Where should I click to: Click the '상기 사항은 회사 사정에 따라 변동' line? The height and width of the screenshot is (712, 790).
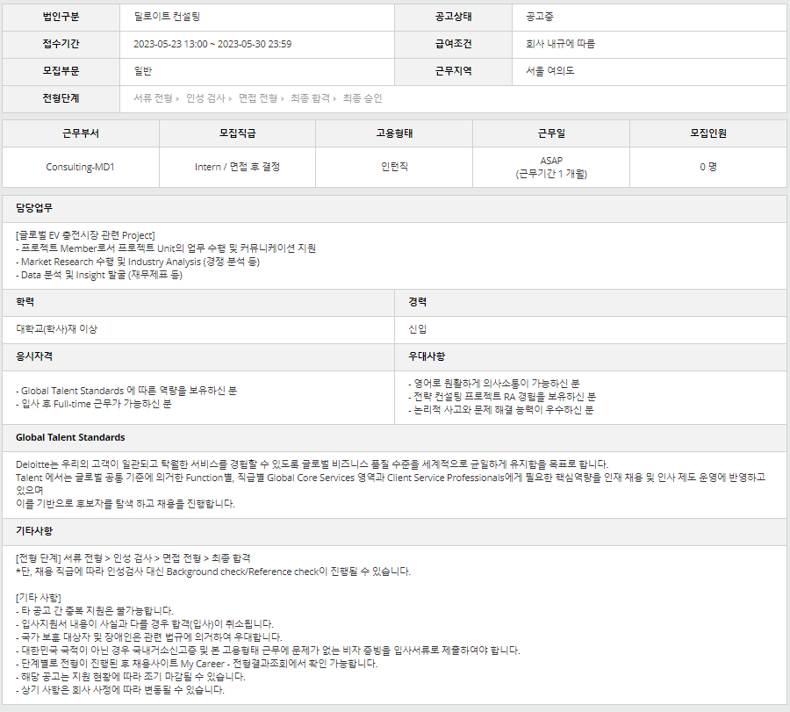(120, 690)
